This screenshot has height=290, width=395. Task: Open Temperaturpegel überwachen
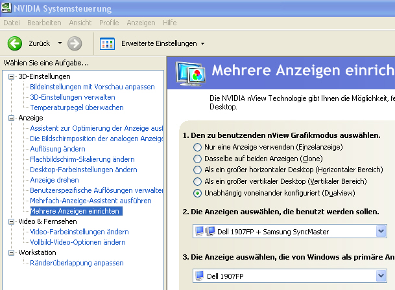pos(77,107)
